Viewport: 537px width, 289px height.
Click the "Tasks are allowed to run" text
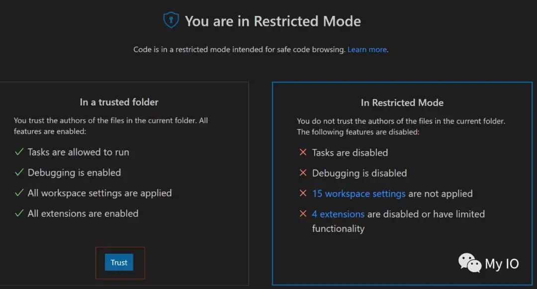pyautogui.click(x=79, y=152)
